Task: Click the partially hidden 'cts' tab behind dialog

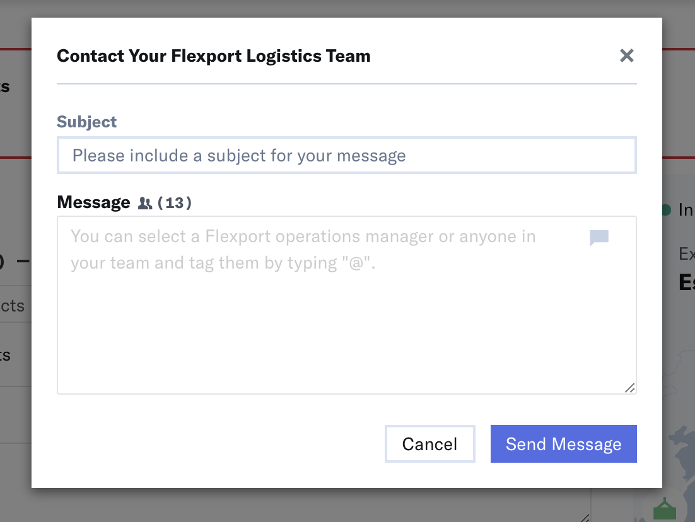Action: [13, 306]
